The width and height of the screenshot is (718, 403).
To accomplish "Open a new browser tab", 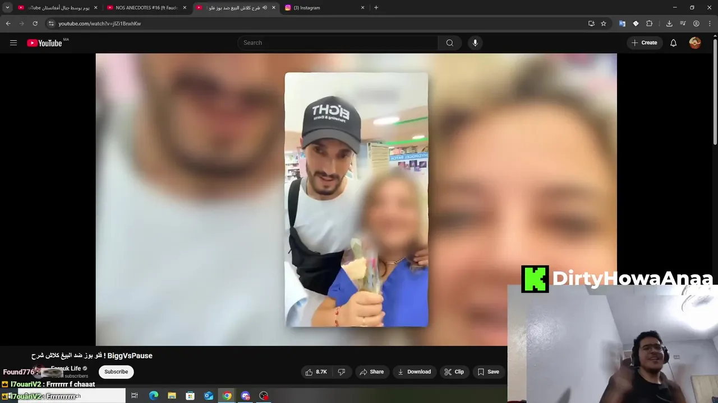I will (376, 8).
